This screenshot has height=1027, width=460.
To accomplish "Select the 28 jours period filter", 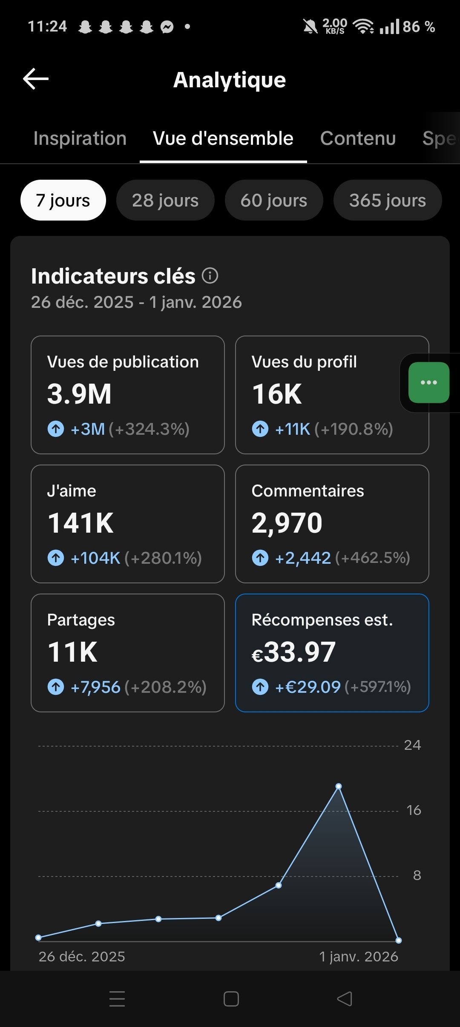I will pyautogui.click(x=165, y=200).
